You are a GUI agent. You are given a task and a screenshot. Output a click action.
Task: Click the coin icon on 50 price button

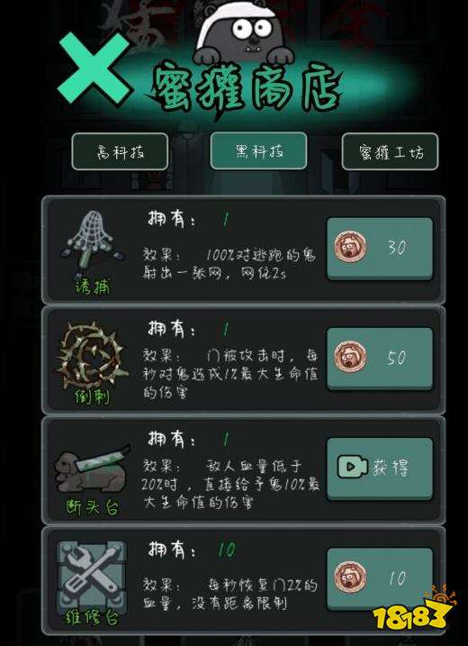(350, 358)
